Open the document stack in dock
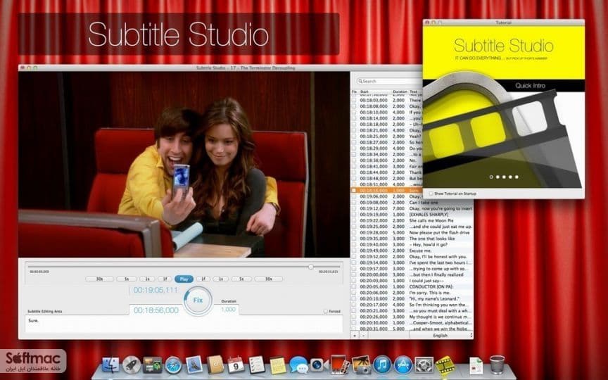Viewport: 608px width, 380px height. click(x=476, y=365)
